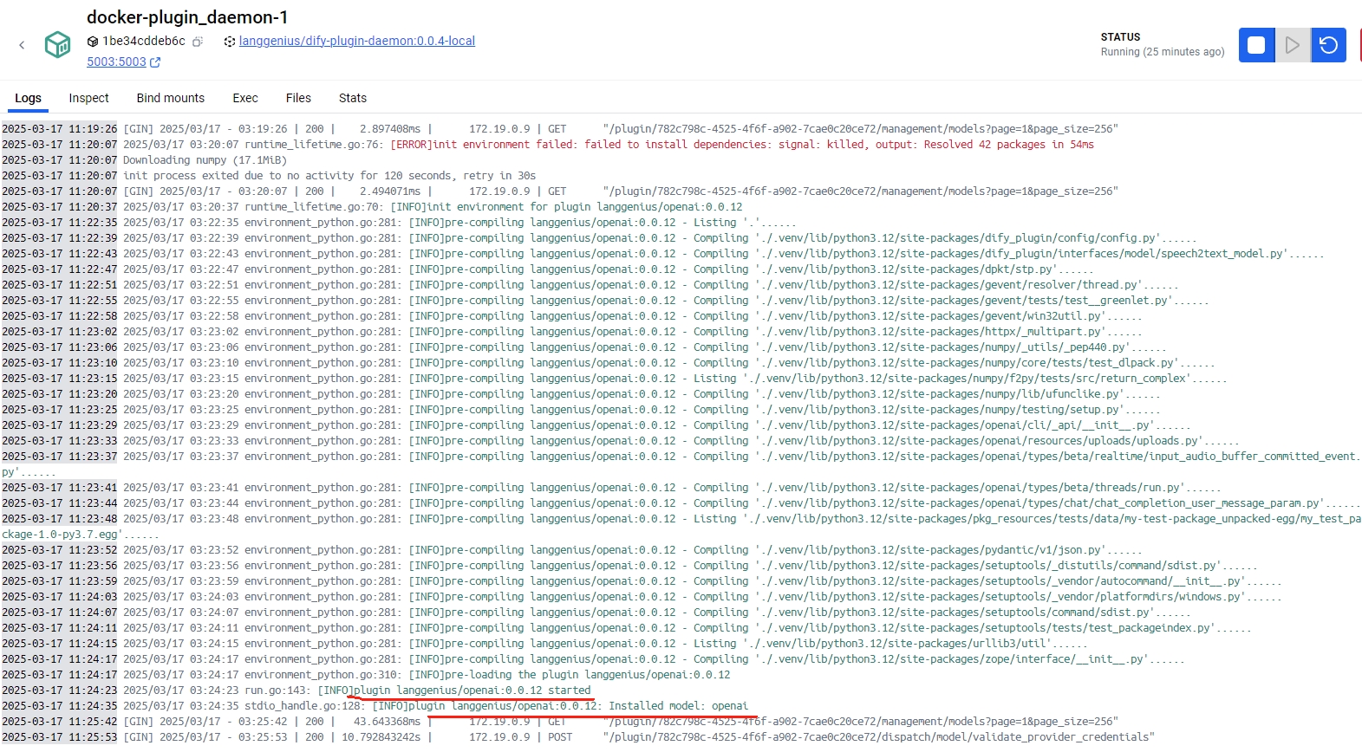Click the 'plugin langgenius/openai:0.0.12 started' log line
This screenshot has height=752, width=1362.
pos(297,690)
